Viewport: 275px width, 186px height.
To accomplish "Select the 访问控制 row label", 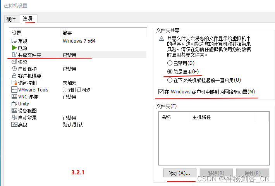I will [x=27, y=83].
